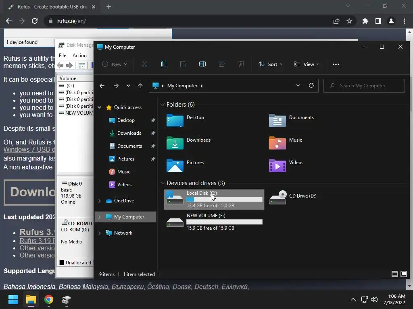Image resolution: width=413 pixels, height=309 pixels.
Task: Expand the My Computer tree node
Action: [100, 217]
